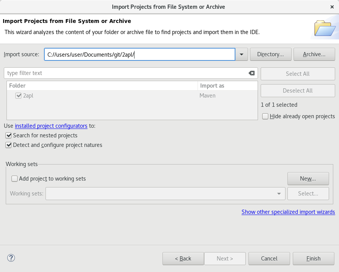The height and width of the screenshot is (272, 339).
Task: Show other specialized import wizards
Action: tap(288, 212)
